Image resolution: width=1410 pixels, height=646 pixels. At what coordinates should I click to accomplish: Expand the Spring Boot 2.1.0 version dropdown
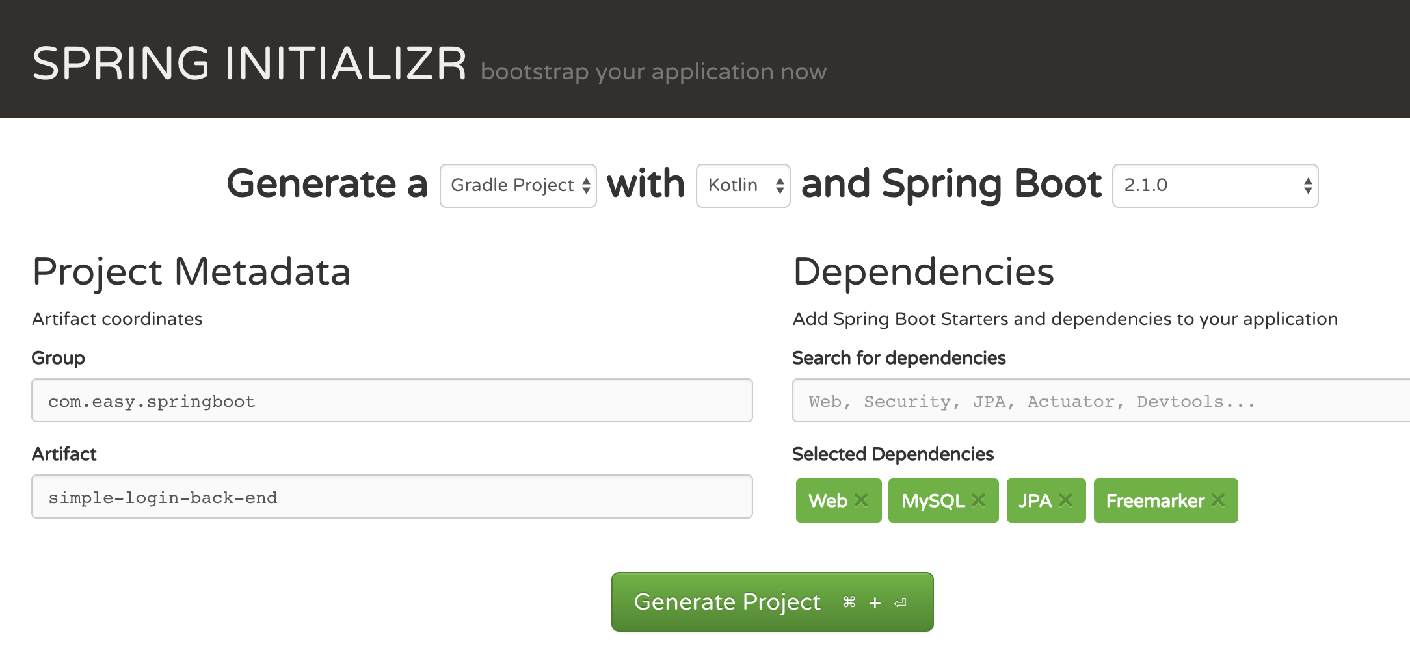(1215, 186)
